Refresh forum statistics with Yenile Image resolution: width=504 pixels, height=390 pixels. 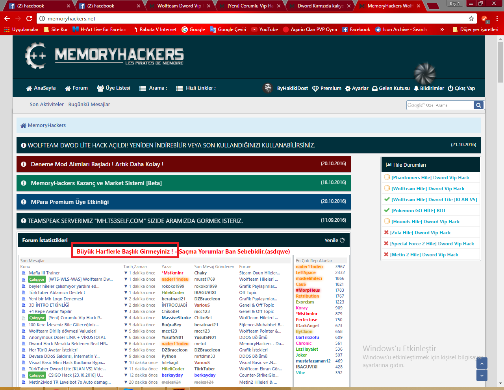(x=334, y=240)
